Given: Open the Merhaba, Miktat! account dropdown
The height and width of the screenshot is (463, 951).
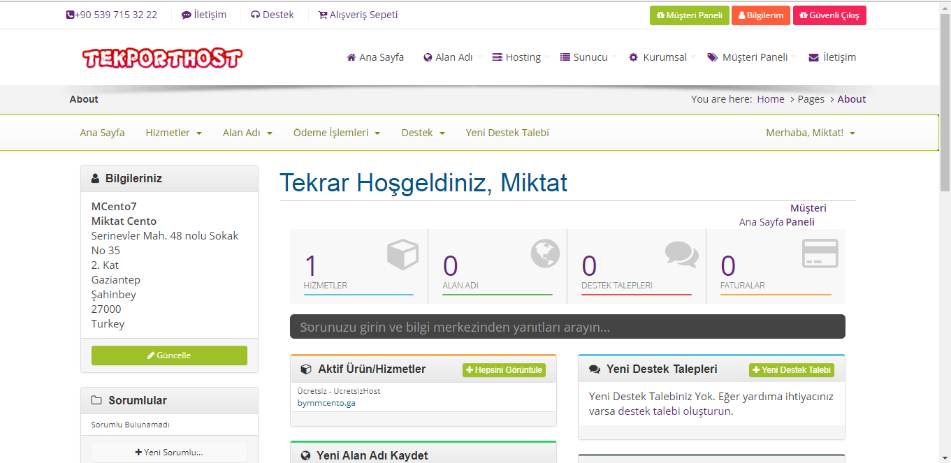Looking at the screenshot, I should tap(811, 133).
